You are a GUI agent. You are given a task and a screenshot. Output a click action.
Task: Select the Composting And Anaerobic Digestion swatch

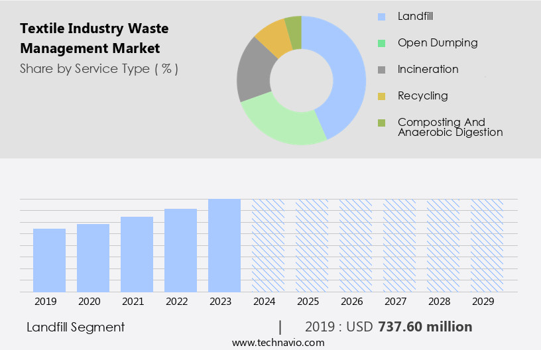click(x=381, y=123)
